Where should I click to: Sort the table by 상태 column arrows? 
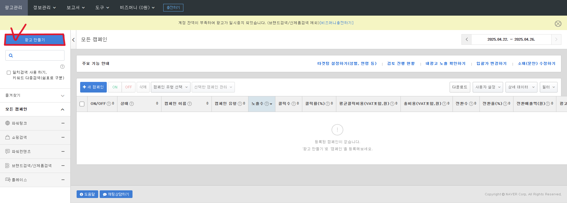(x=157, y=103)
